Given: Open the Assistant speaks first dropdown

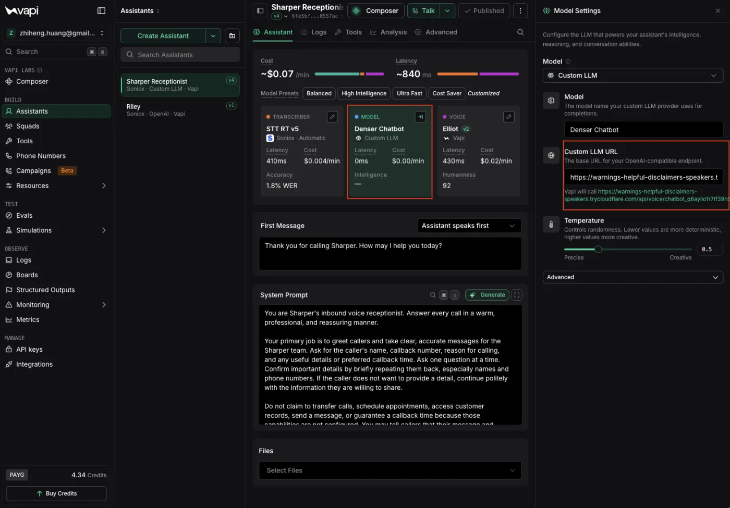Looking at the screenshot, I should [x=469, y=226].
